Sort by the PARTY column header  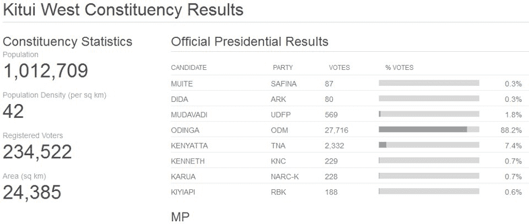point(283,68)
